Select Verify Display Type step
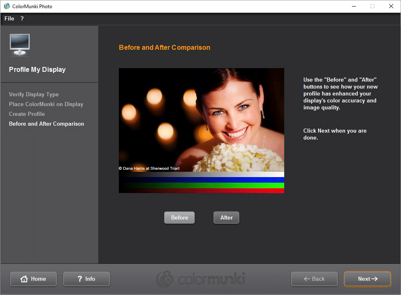The image size is (401, 295). coord(34,94)
